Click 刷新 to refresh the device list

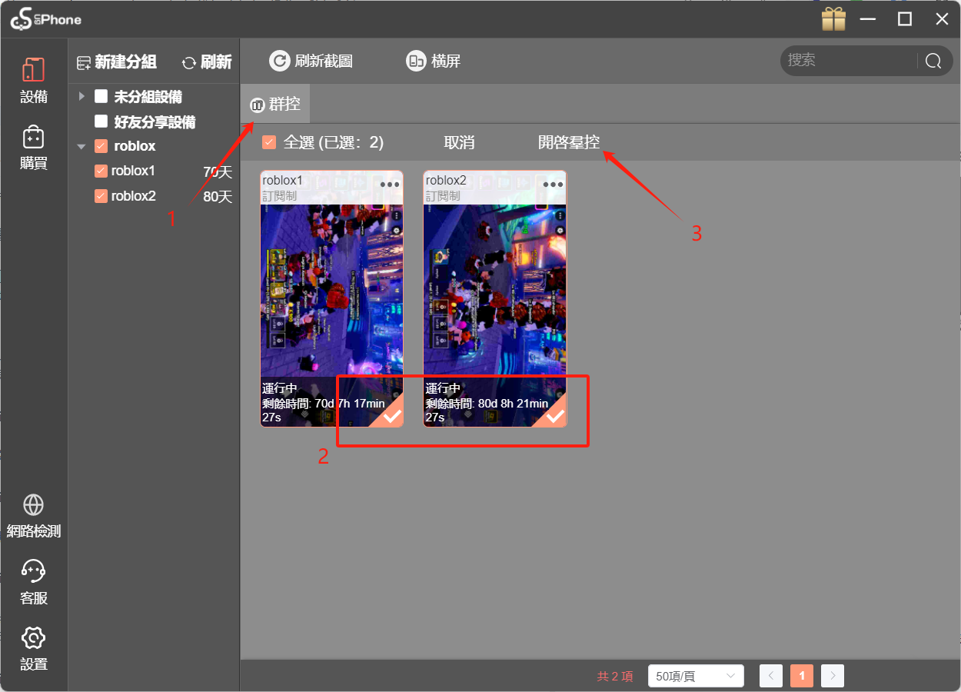pyautogui.click(x=207, y=62)
